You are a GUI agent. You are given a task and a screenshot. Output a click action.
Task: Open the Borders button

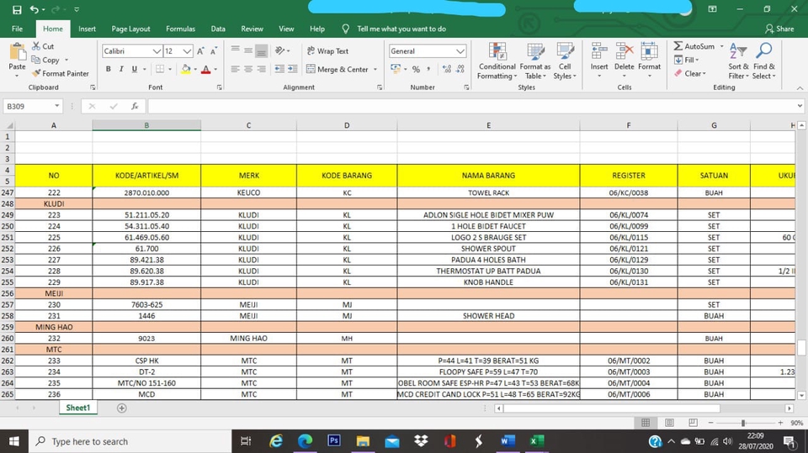point(160,69)
